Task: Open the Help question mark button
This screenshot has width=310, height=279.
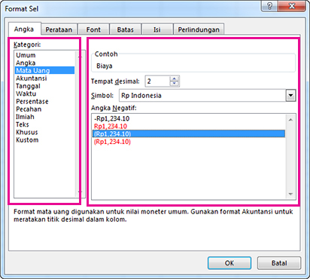Action: (269, 6)
